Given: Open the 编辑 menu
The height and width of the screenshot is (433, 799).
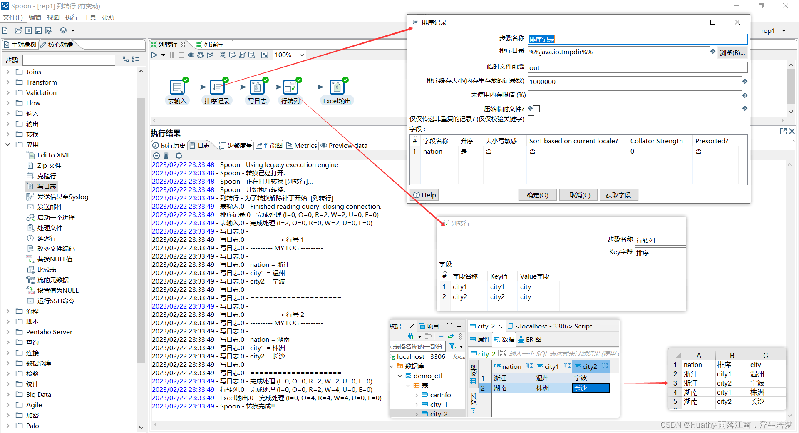Looking at the screenshot, I should click(35, 17).
